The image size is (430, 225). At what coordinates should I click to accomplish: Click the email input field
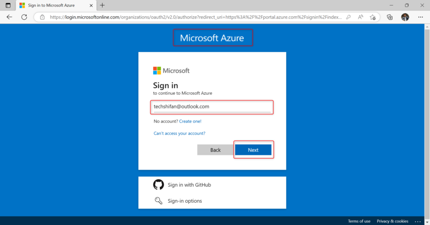click(x=212, y=107)
